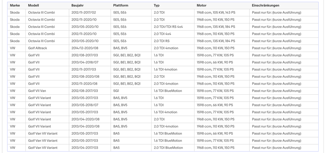Select the year range "2012/11-2020/08"
The width and height of the screenshot is (326, 153).
point(84,83)
